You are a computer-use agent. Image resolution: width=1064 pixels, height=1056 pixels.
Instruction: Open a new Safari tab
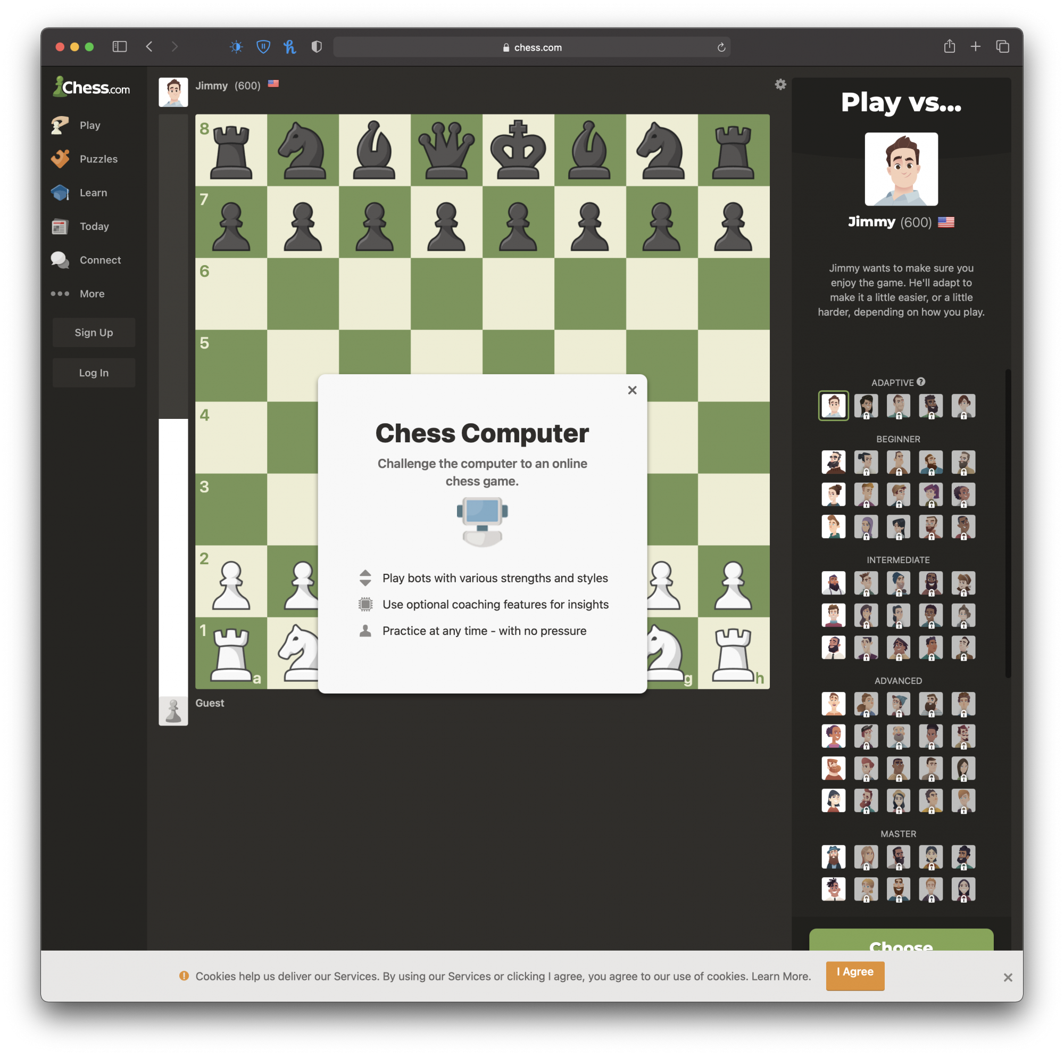(x=975, y=47)
